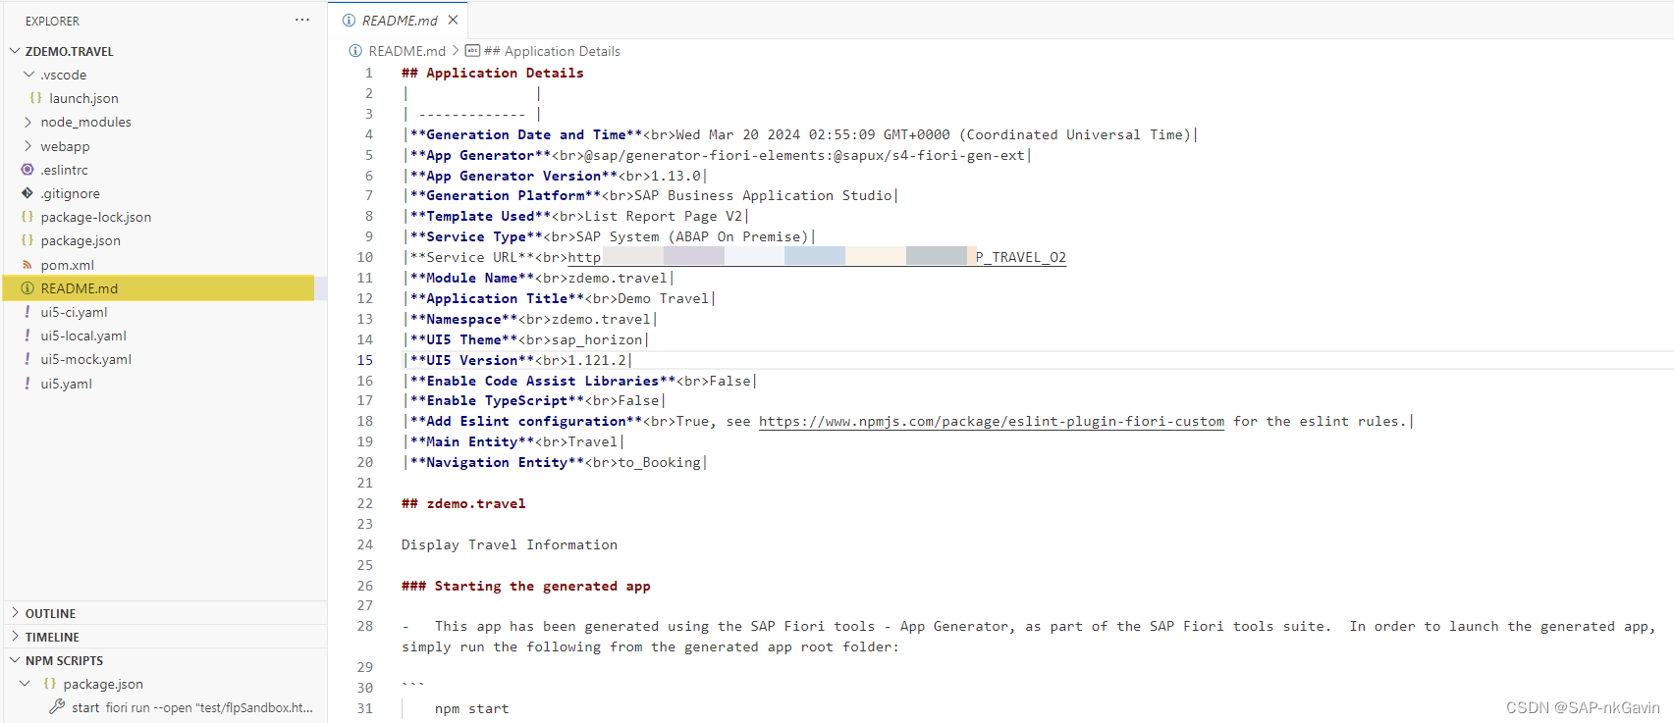Click the README.md info icon in explorer
Viewport: 1674px width, 723px height.
[x=27, y=288]
